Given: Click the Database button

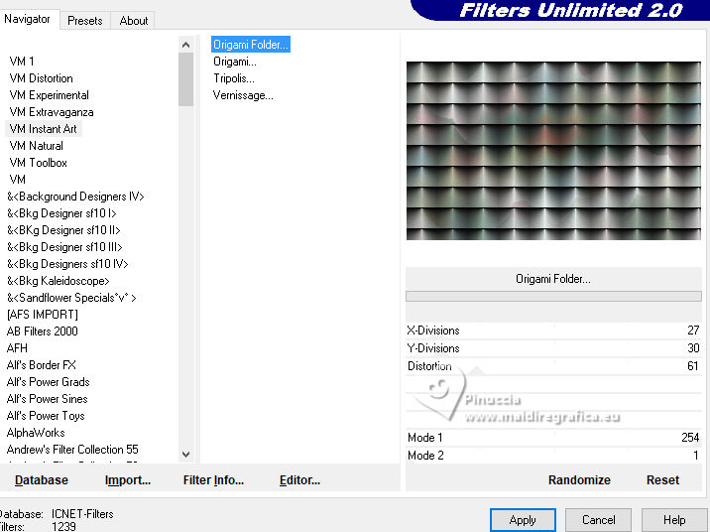Looking at the screenshot, I should point(42,480).
